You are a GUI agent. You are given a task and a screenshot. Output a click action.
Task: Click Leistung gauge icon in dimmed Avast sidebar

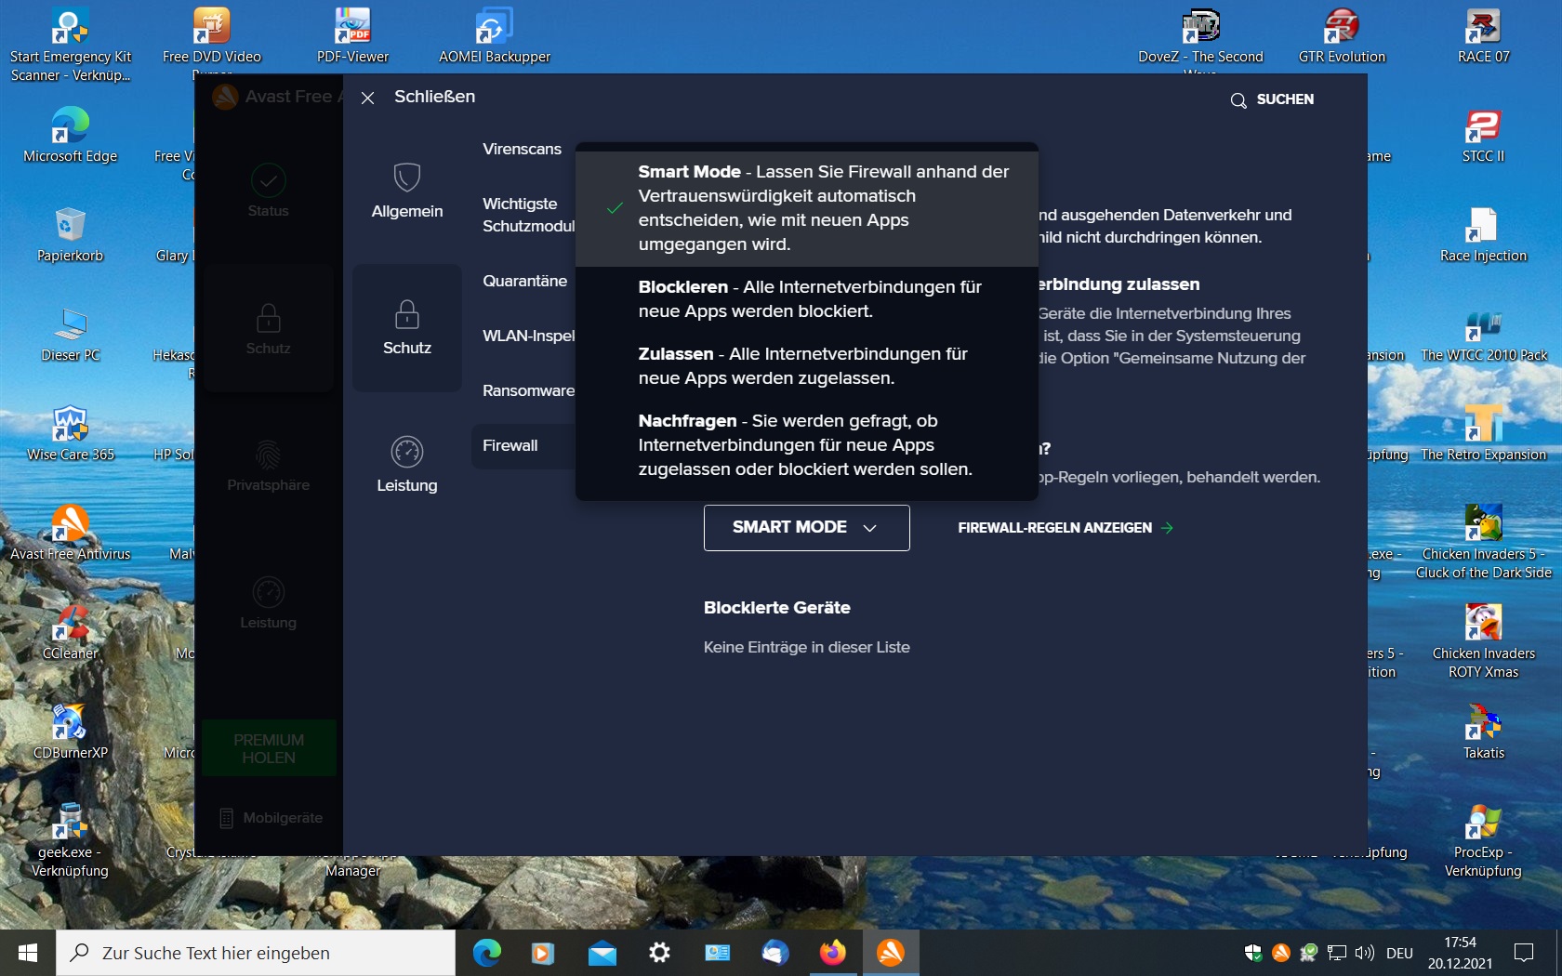point(268,592)
